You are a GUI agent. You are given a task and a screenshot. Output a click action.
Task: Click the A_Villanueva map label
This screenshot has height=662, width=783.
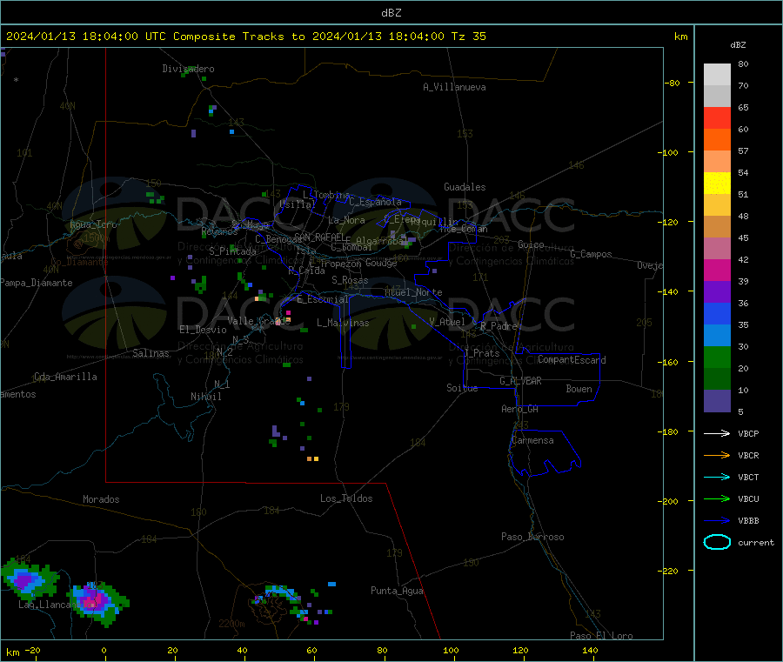[454, 87]
